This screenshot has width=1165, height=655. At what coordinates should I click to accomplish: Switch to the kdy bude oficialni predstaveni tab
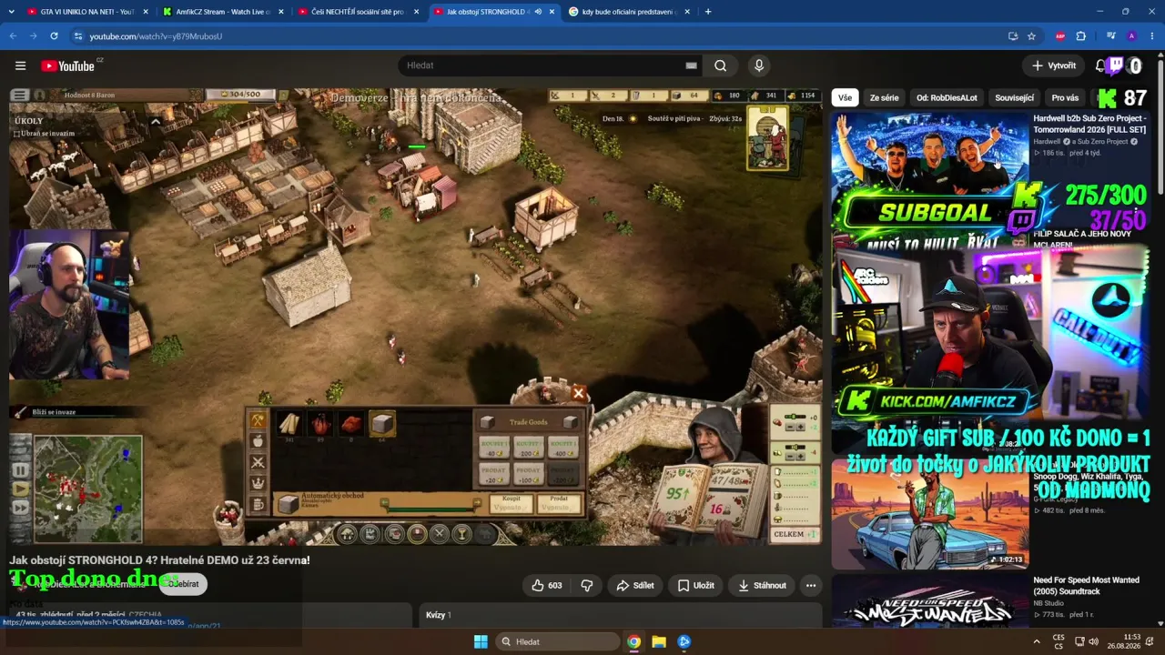pos(628,12)
